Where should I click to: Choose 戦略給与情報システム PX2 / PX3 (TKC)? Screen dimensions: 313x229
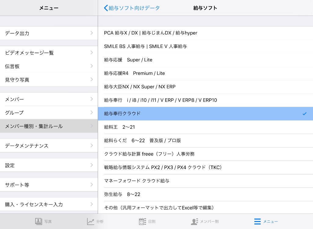206,168
